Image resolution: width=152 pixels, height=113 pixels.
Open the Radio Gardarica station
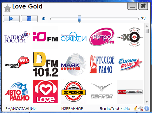(130, 92)
